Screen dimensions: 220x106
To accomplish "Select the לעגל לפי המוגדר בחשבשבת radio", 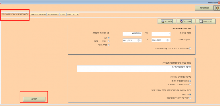I will [190, 98].
